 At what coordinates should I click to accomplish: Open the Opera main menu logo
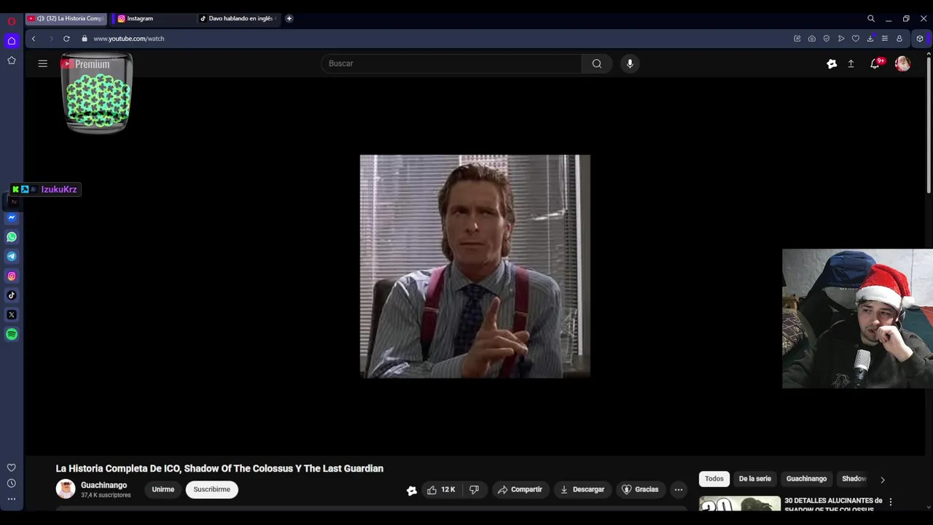pyautogui.click(x=11, y=21)
